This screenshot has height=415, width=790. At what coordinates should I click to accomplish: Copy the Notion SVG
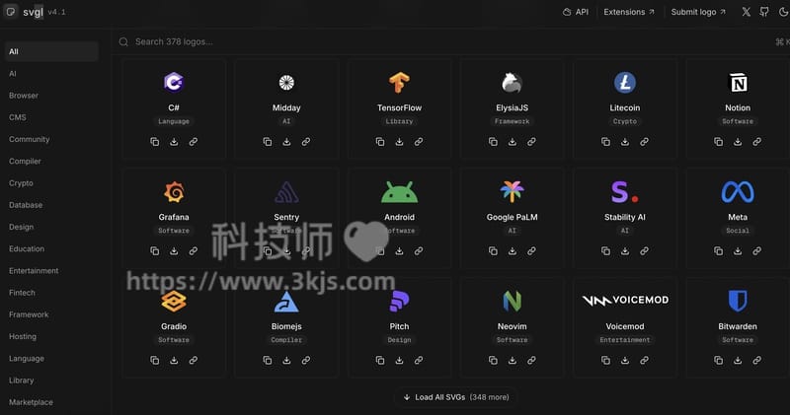[719, 142]
